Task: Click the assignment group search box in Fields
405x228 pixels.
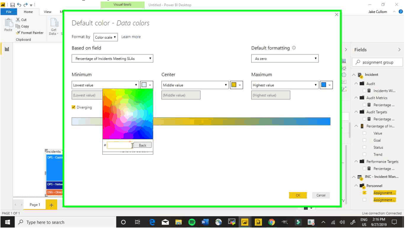Action: coord(377,62)
